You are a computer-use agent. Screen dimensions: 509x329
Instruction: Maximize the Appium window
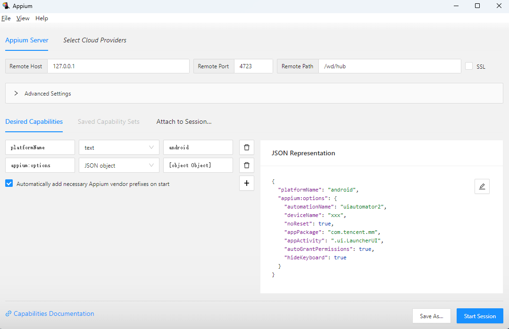(477, 6)
